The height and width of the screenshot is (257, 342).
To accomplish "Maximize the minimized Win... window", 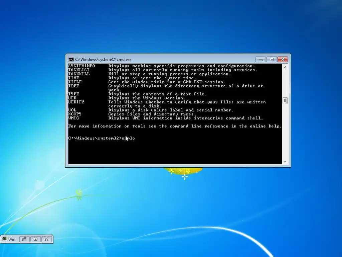I will [x=35, y=239].
